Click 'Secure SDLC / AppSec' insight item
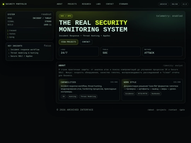Image resolution: width=191 pixels, height=143 pixels. [x=22, y=56]
